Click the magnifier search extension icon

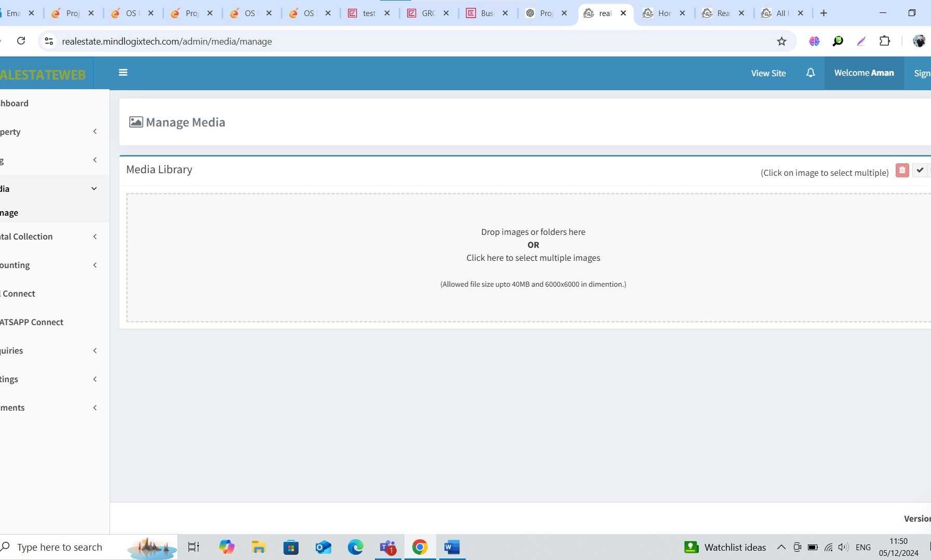coord(838,41)
